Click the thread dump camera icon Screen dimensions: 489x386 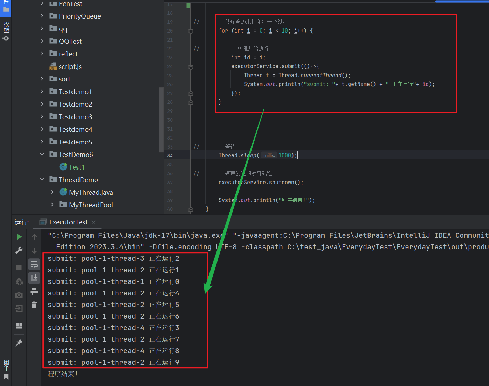click(19, 295)
